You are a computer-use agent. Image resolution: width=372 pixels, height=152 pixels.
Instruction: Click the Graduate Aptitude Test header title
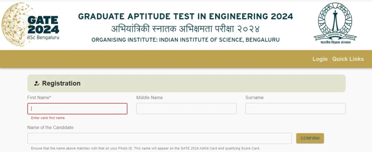(x=186, y=16)
